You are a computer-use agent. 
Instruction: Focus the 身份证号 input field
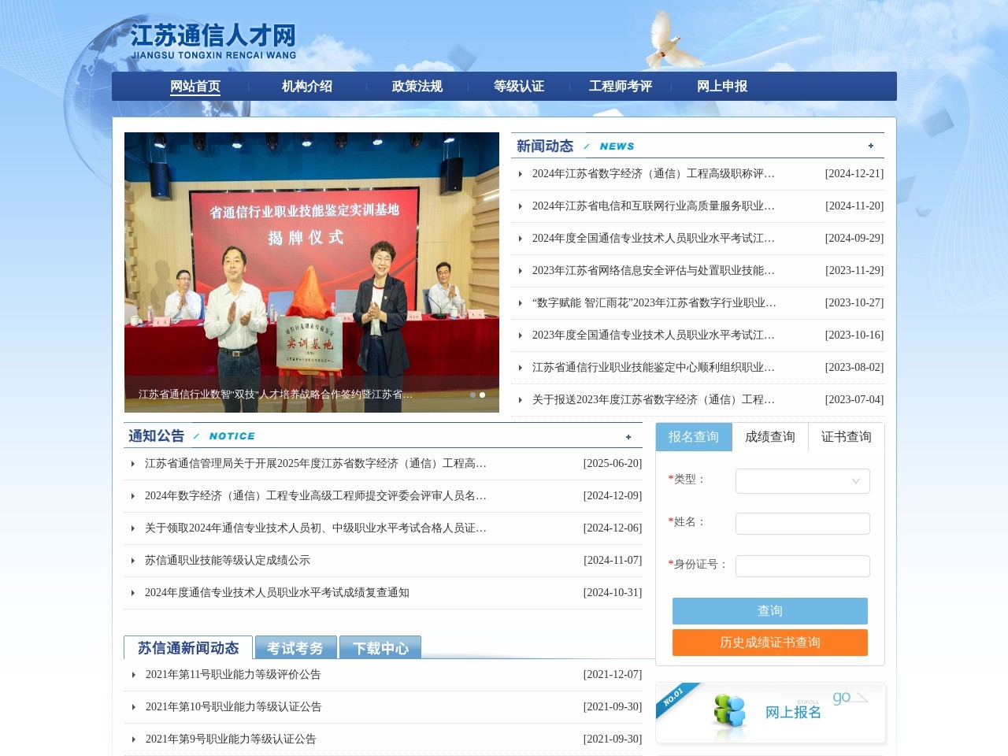pyautogui.click(x=802, y=566)
